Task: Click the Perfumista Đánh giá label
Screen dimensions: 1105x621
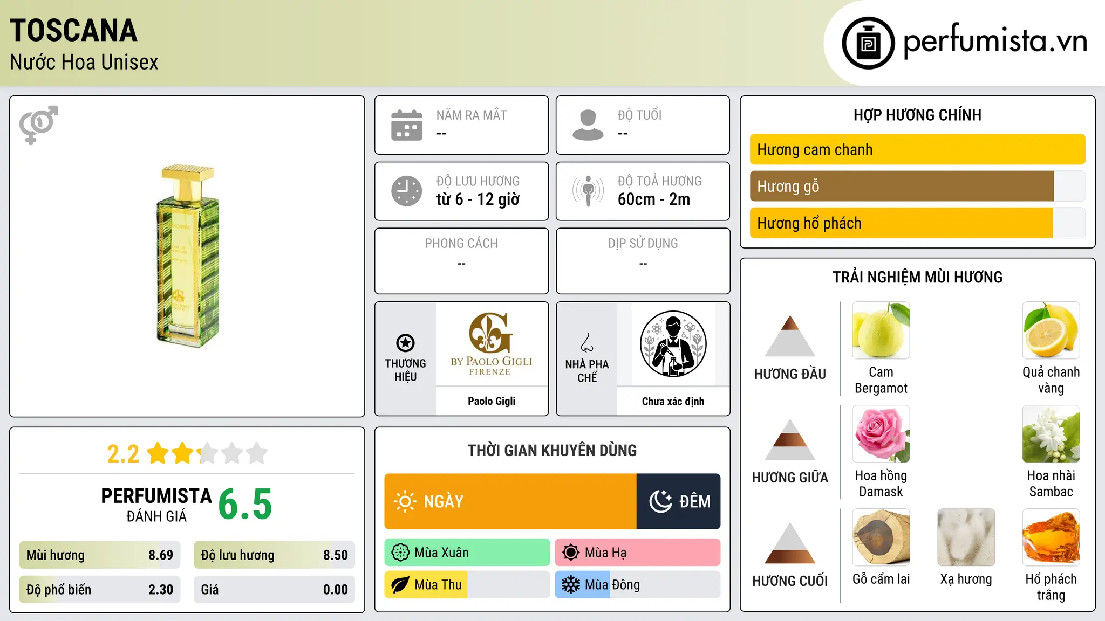Action: tap(156, 505)
